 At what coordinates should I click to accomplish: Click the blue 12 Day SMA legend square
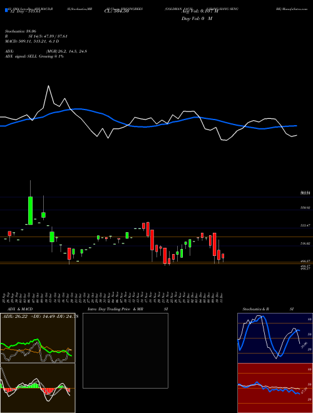point(6,10)
